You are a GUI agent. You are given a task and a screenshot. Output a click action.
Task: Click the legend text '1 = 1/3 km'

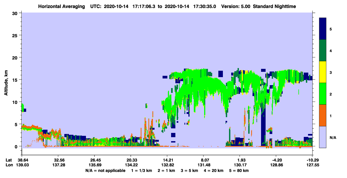point(142,171)
